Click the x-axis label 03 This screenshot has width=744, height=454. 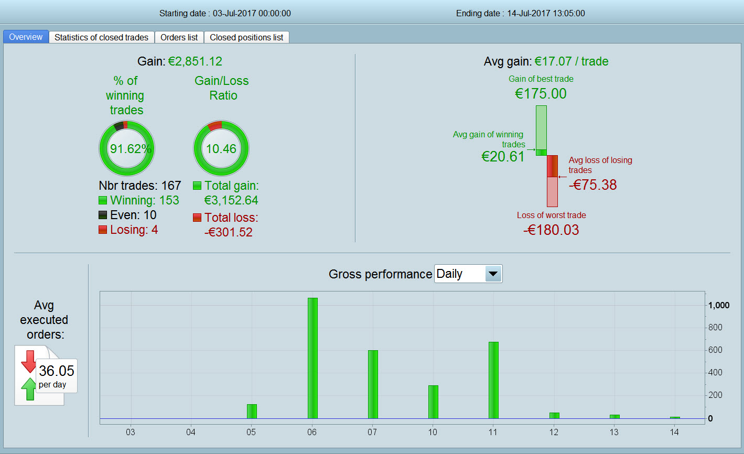click(x=130, y=432)
